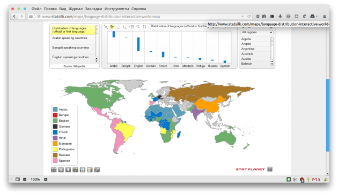Viewport: 338px width, 195px height.
Task: Click the list indent icon in graph toolbar
Action: [x=131, y=27]
